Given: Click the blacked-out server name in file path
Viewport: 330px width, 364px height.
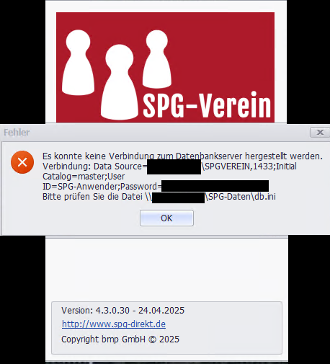Looking at the screenshot, I should pyautogui.click(x=178, y=197).
